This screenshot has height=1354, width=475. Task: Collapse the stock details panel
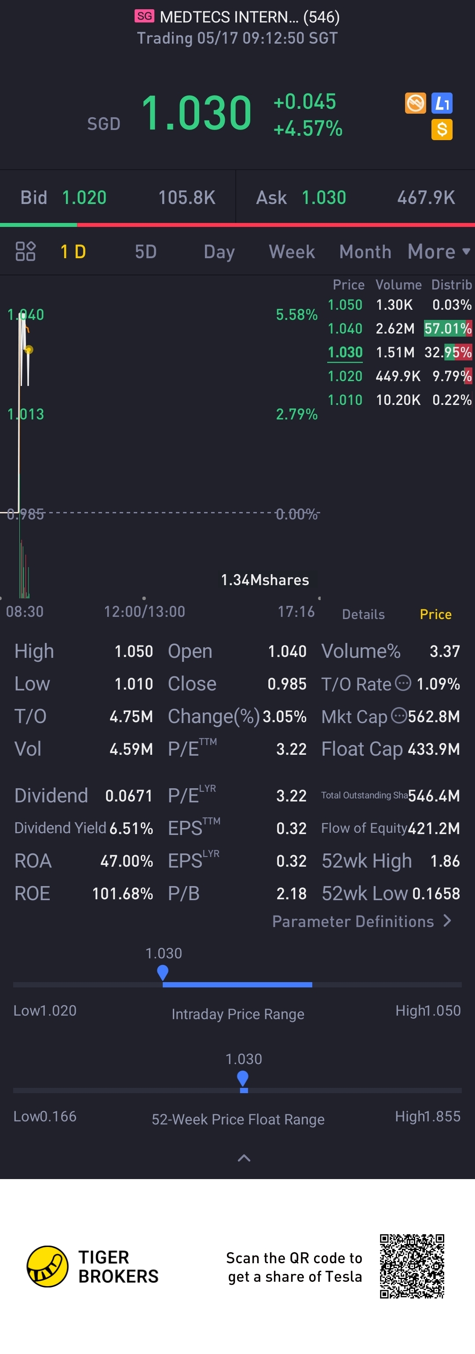244,1158
